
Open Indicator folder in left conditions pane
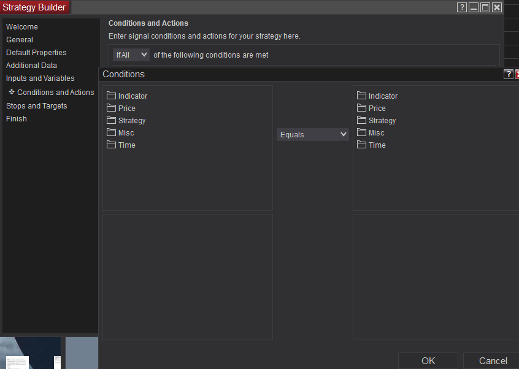tap(127, 96)
